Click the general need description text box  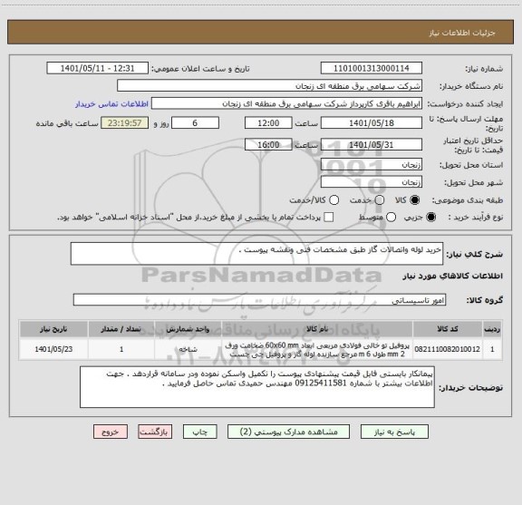(256, 254)
